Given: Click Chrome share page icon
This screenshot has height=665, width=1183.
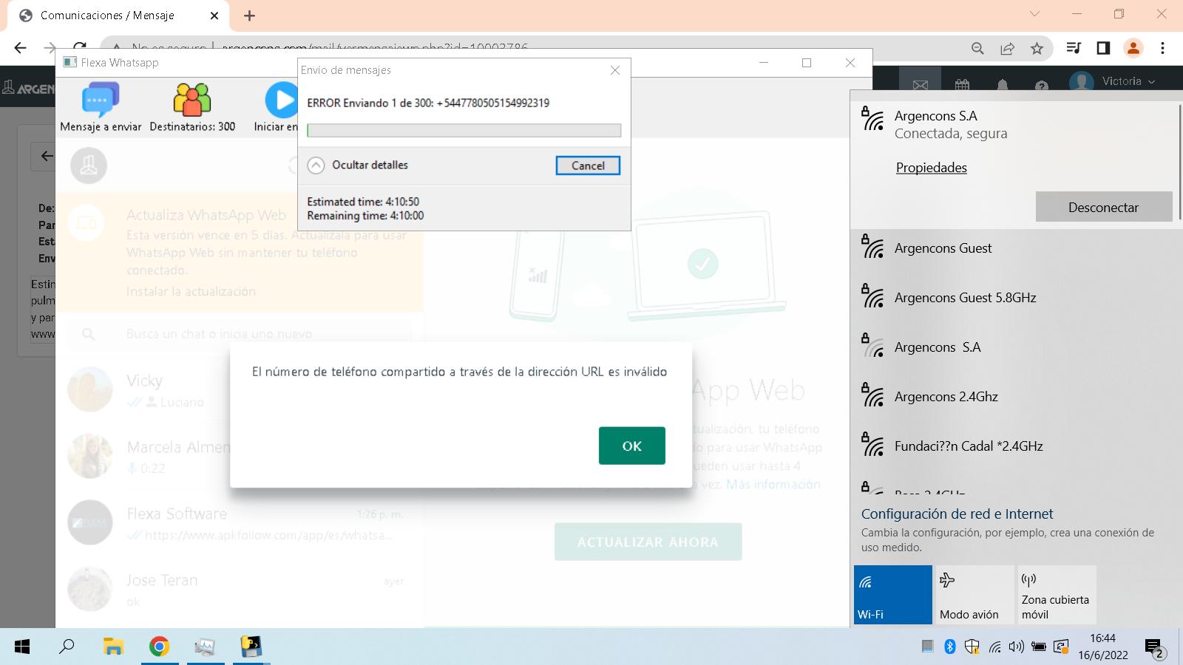Looking at the screenshot, I should (x=1007, y=48).
